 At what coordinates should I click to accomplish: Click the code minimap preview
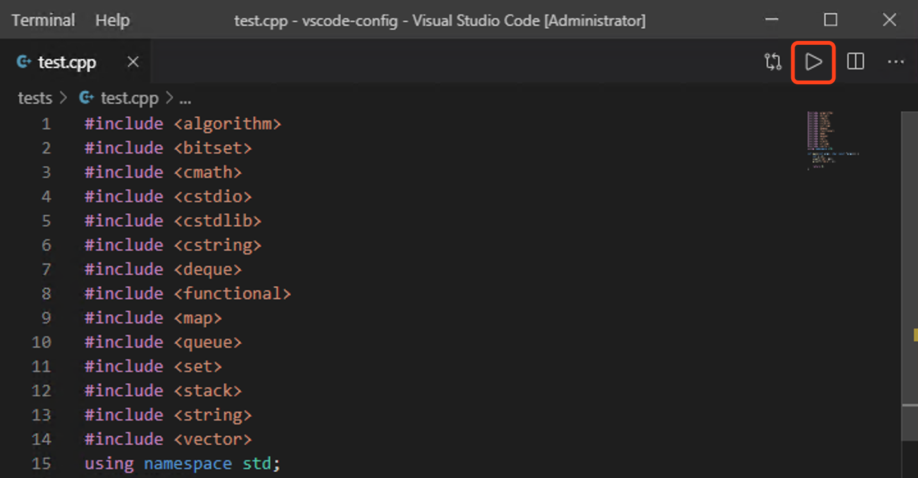(839, 139)
